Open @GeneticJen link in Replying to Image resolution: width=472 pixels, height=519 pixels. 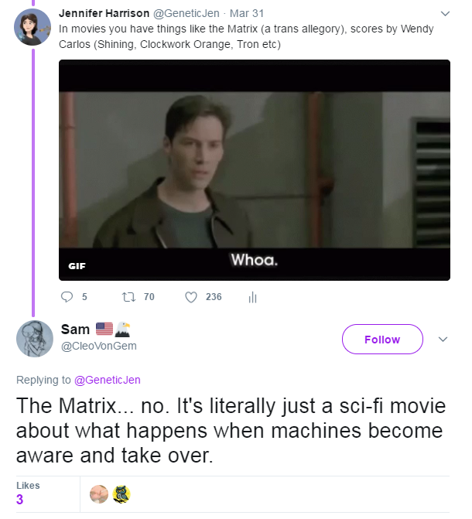[108, 380]
